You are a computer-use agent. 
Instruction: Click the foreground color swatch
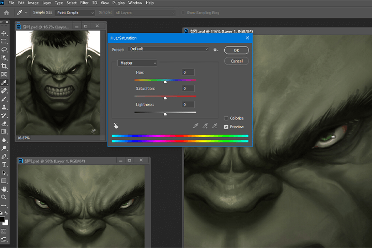(x=2, y=219)
